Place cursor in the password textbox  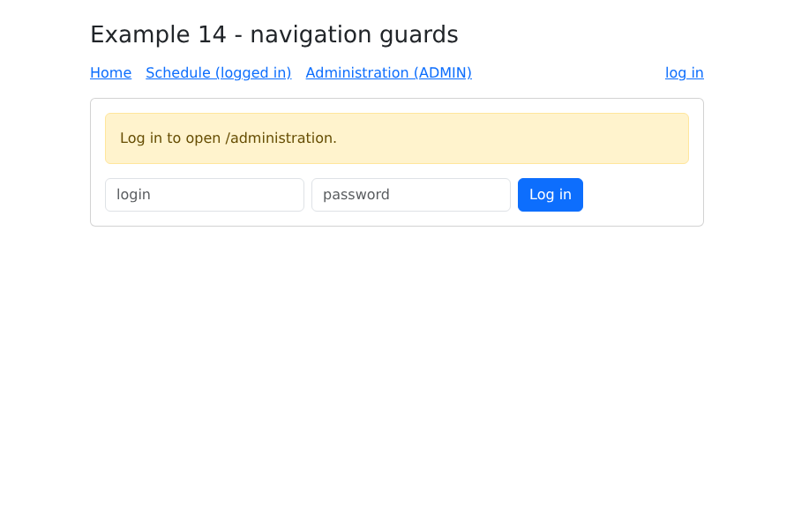tap(410, 195)
